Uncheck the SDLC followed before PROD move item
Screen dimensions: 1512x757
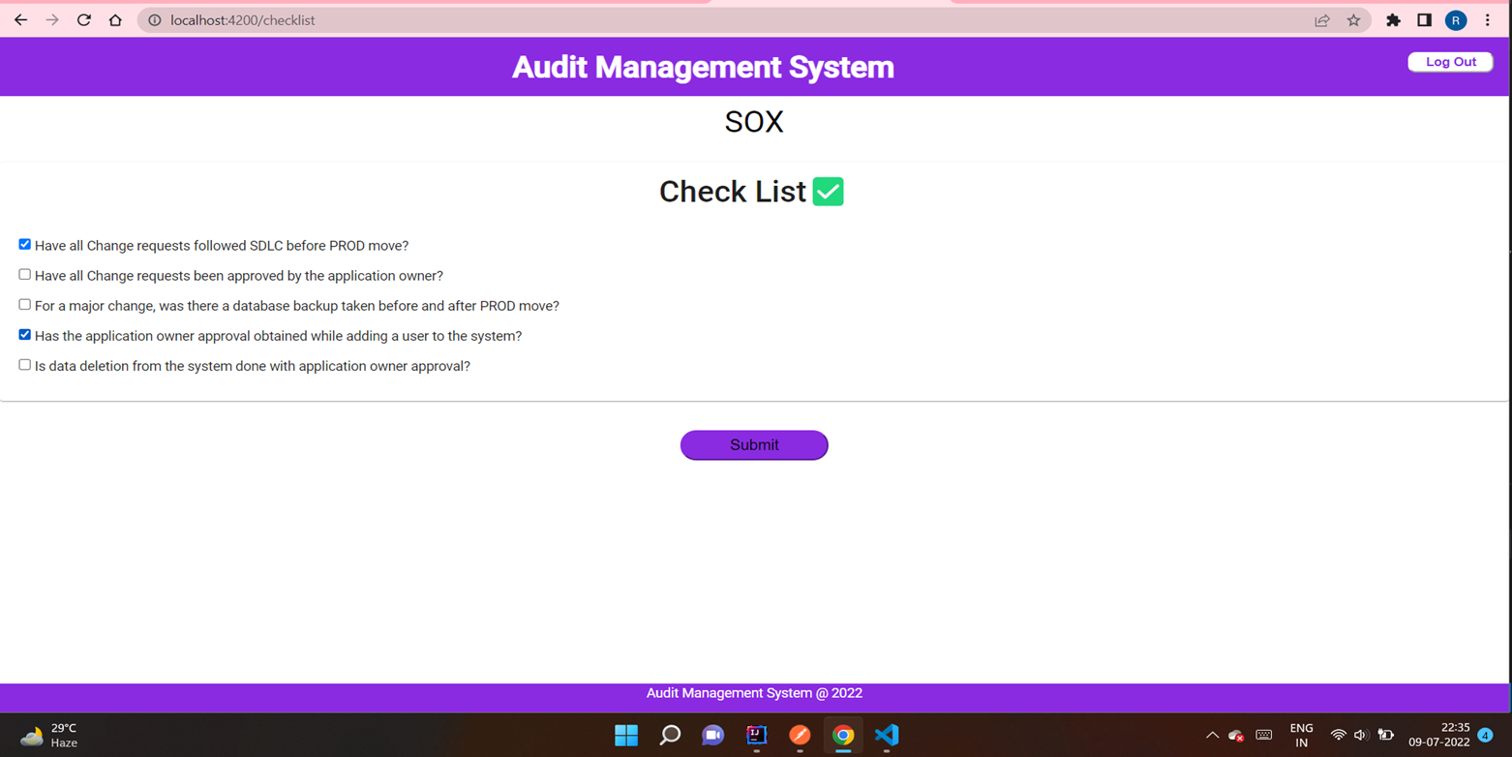tap(24, 244)
